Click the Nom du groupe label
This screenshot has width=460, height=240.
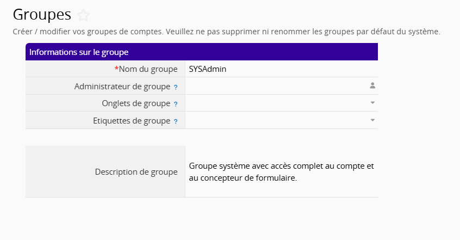click(x=146, y=69)
